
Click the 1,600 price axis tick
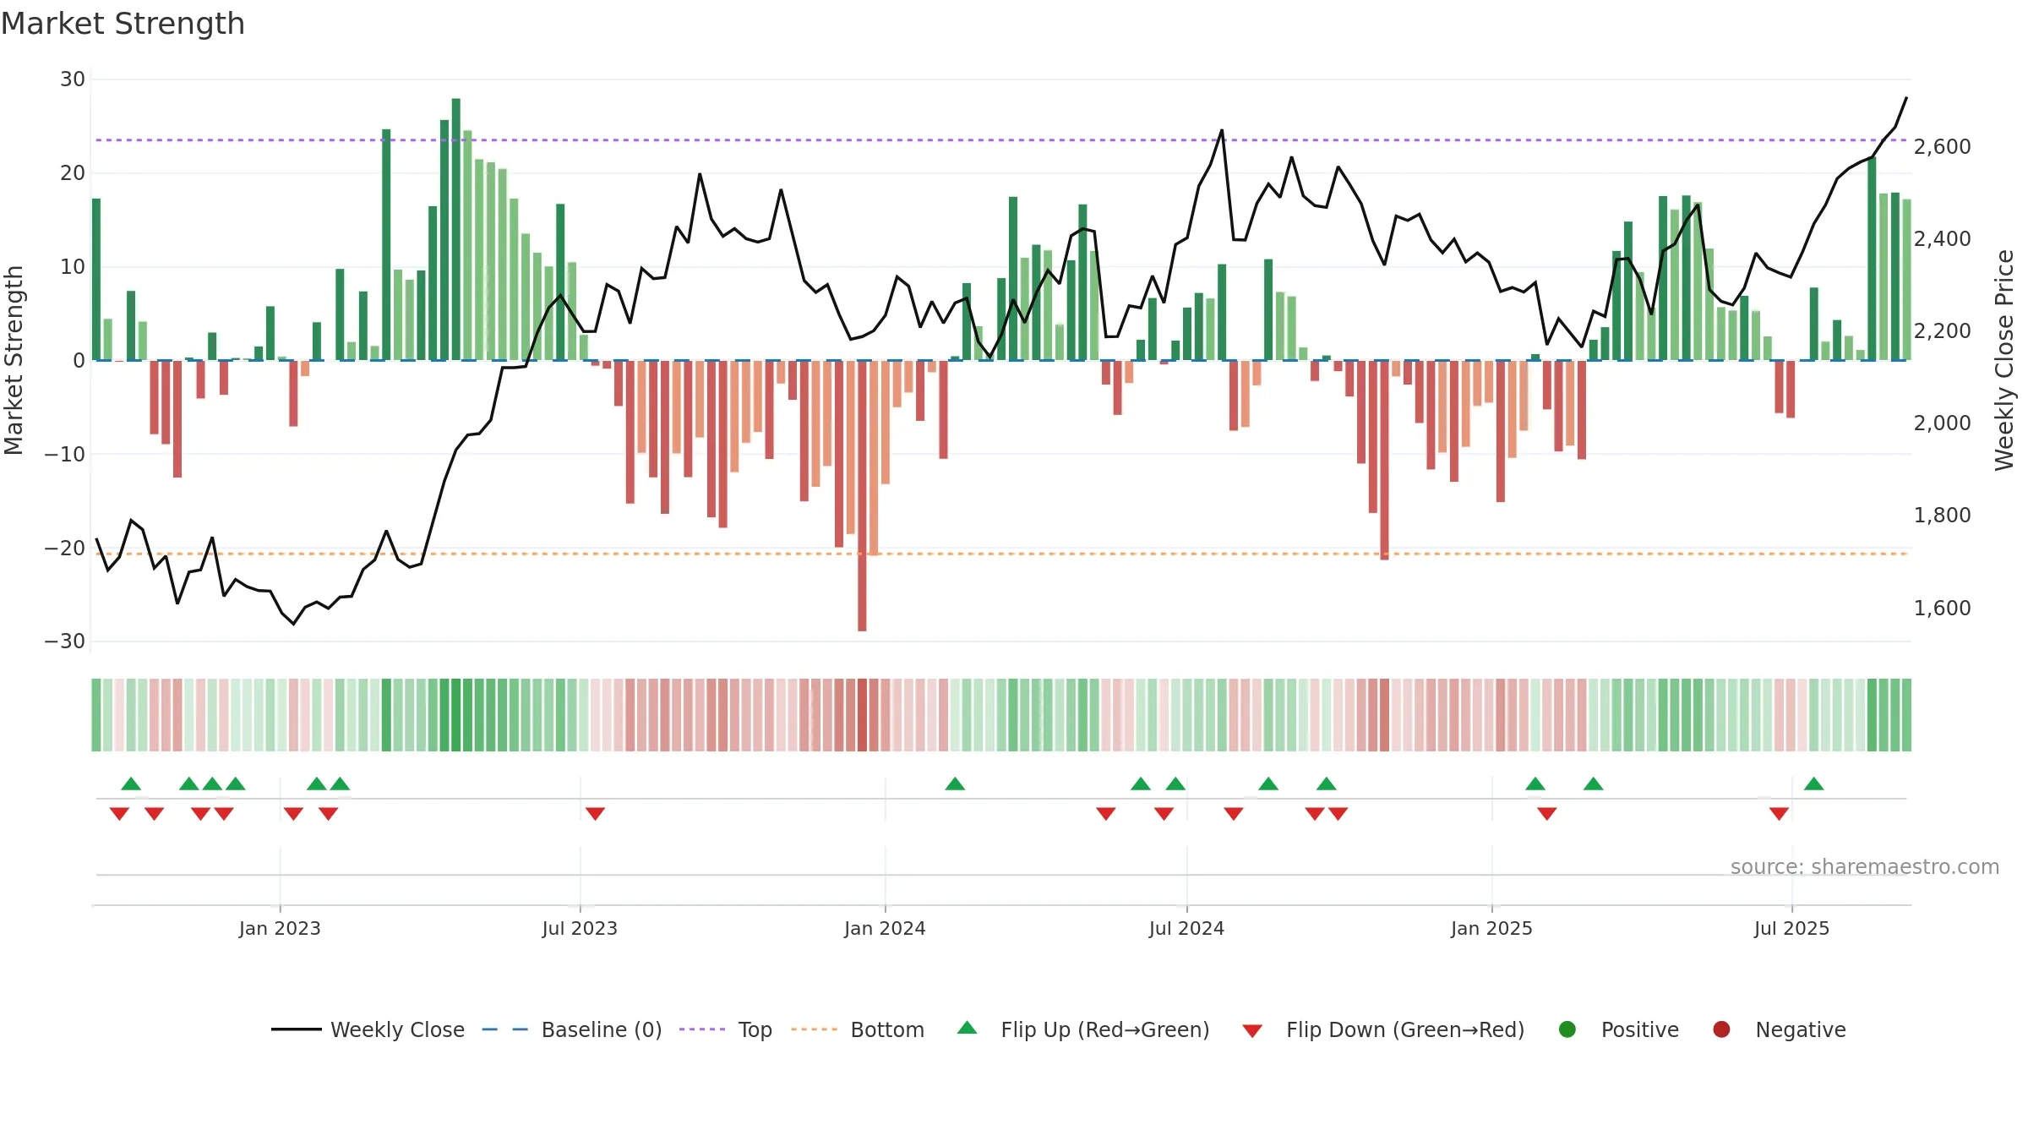click(x=1942, y=608)
